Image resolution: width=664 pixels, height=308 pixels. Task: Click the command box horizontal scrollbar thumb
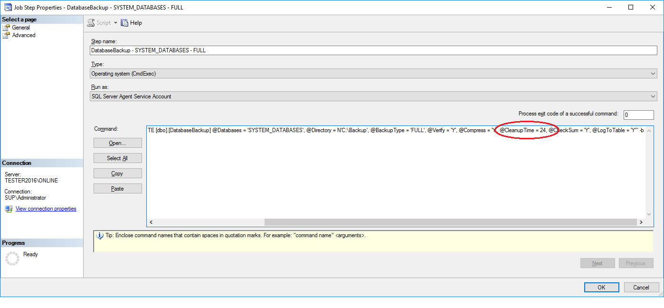pos(449,222)
